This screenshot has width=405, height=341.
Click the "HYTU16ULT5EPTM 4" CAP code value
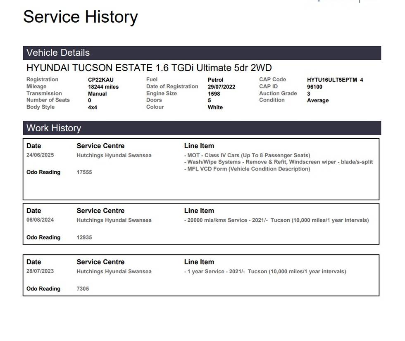335,80
